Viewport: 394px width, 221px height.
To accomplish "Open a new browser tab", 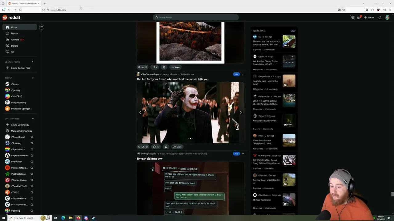I will 44,3.
